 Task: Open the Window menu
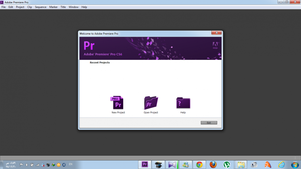pyautogui.click(x=73, y=7)
